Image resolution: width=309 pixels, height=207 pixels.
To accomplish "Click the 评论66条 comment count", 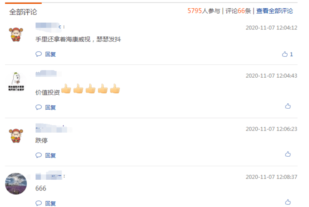I will pyautogui.click(x=238, y=11).
